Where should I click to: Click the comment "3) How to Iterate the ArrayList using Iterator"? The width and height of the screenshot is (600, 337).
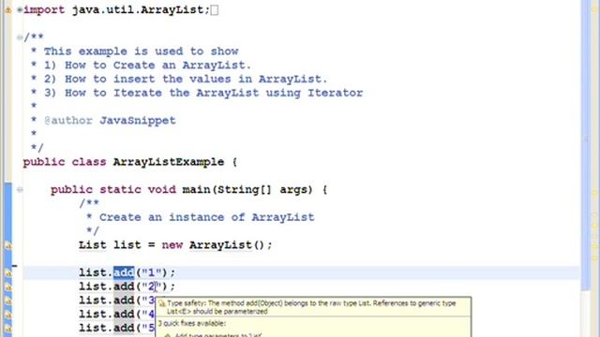pos(203,93)
